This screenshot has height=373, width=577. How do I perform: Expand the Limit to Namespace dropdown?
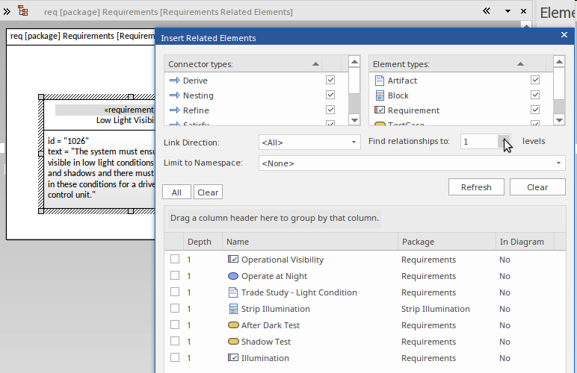[x=559, y=163]
